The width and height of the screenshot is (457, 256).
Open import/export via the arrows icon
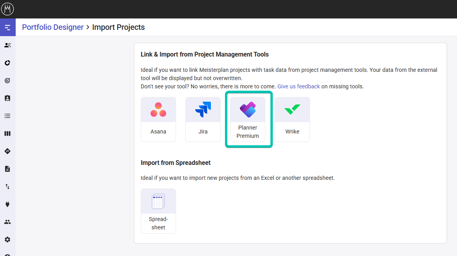click(7, 186)
